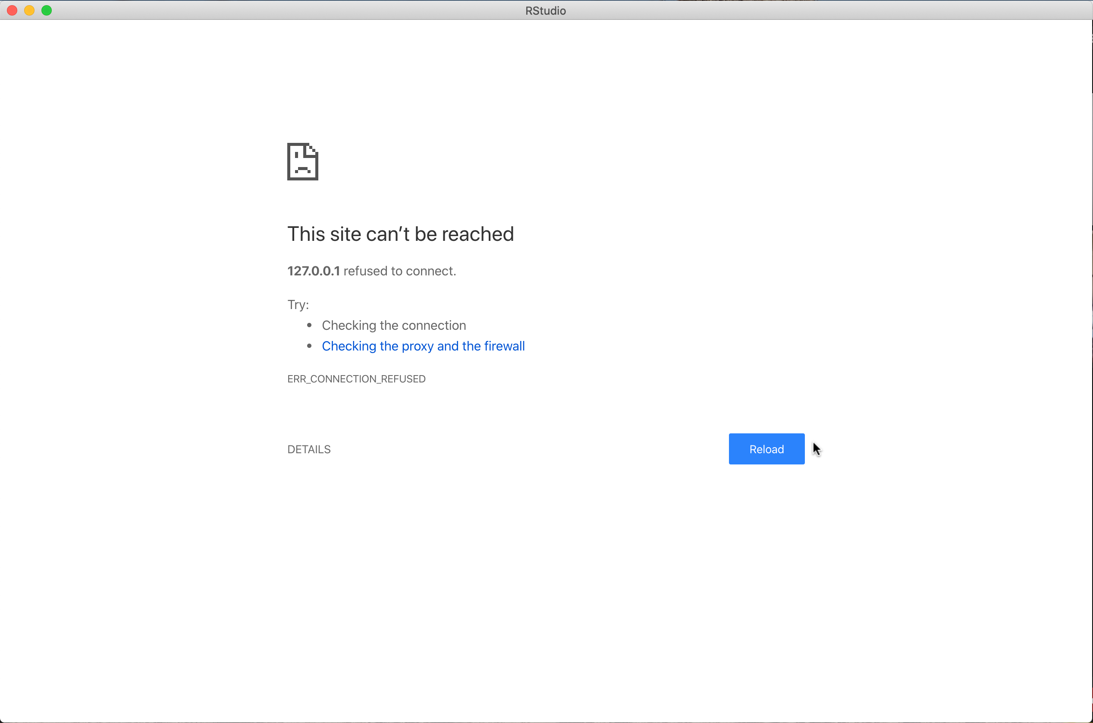Screen dimensions: 1093x723
Task: Click bullet before Checking the connection
Action: click(x=309, y=325)
